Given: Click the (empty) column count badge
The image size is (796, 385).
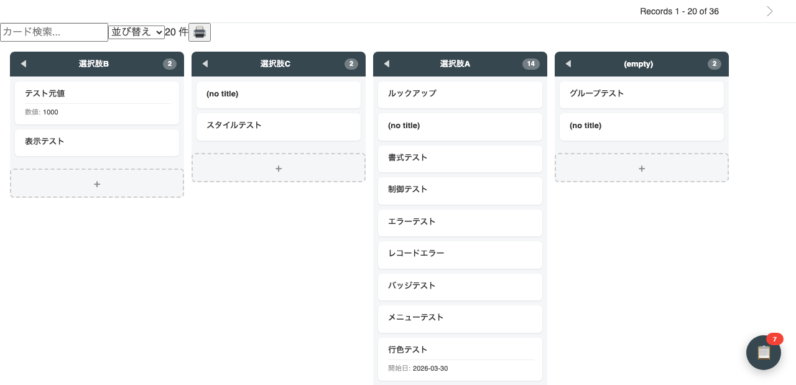Looking at the screenshot, I should pyautogui.click(x=715, y=64).
